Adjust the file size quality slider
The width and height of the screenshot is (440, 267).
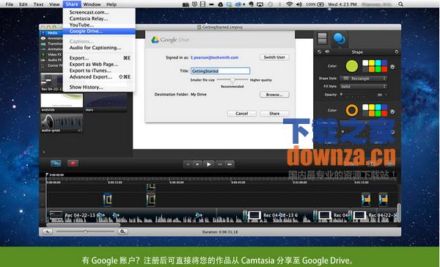[x=232, y=80]
